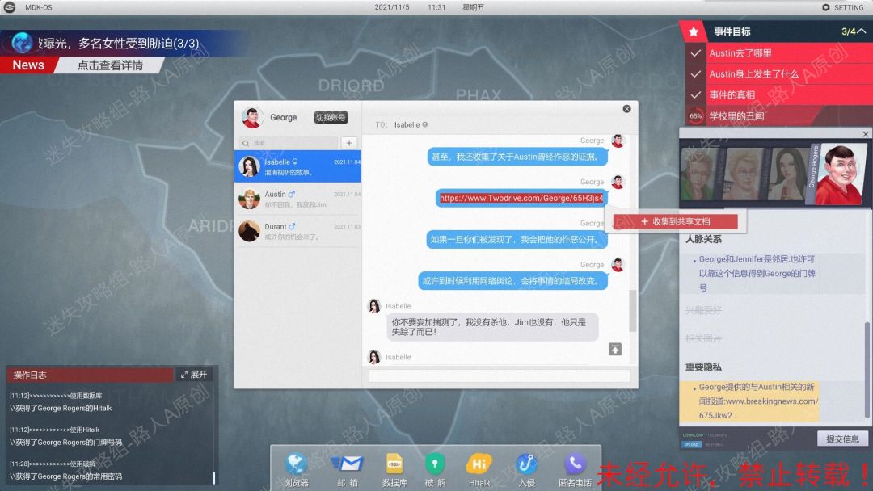
Task: Click the 人脉关系 section heading
Action: (x=703, y=239)
